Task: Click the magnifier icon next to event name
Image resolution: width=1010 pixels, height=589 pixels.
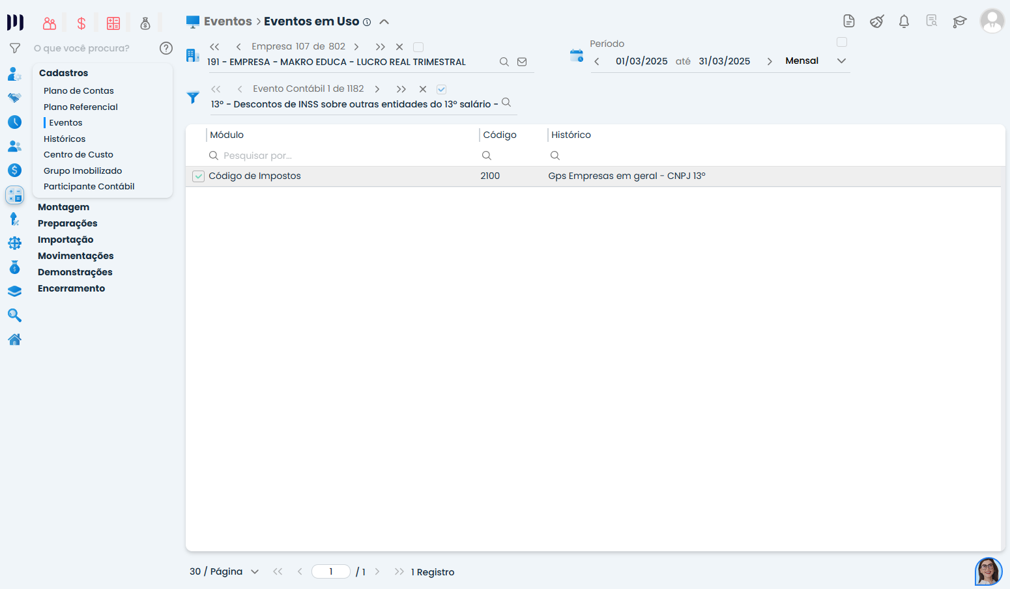Action: tap(506, 103)
